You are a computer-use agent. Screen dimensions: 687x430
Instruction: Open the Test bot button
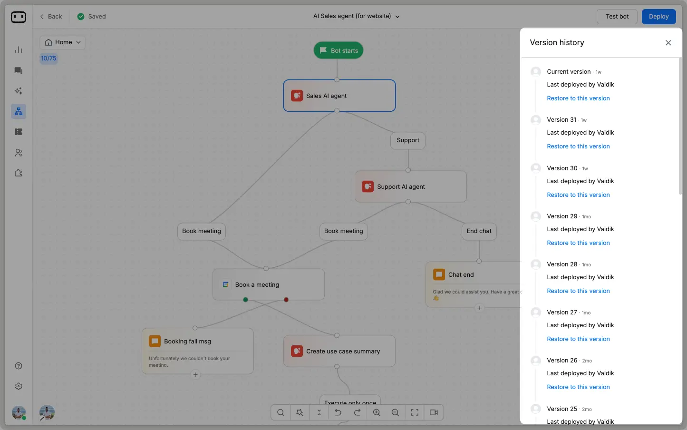point(617,16)
